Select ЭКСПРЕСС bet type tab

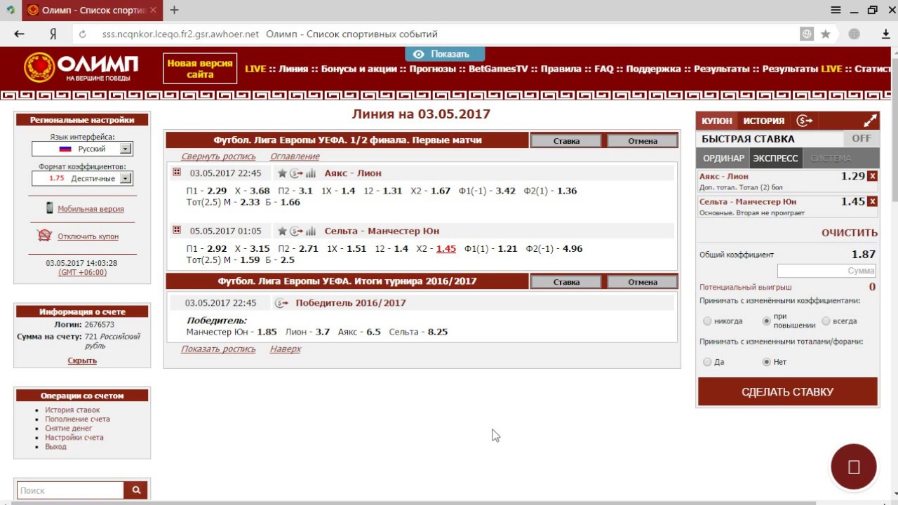click(775, 158)
